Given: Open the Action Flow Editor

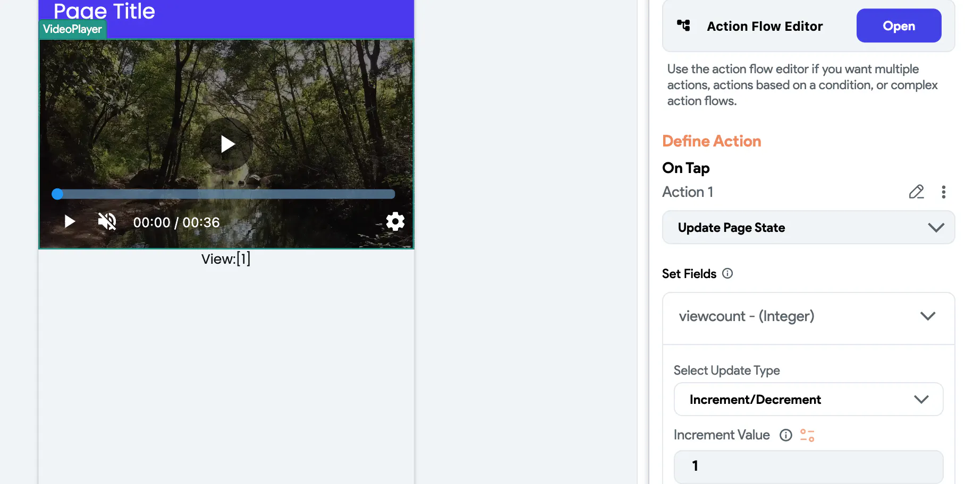Looking at the screenshot, I should pyautogui.click(x=899, y=25).
